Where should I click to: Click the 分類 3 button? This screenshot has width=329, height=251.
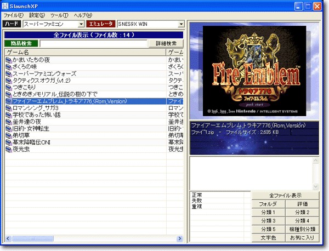[268, 221]
